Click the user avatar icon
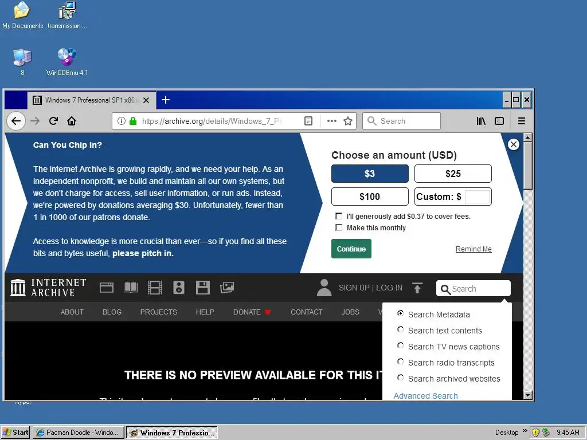587x440 pixels. [x=324, y=288]
